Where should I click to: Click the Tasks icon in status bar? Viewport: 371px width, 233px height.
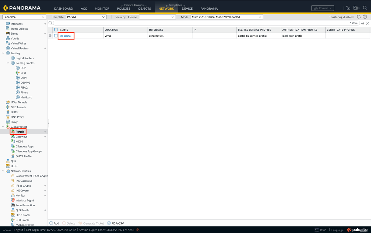[316, 230]
